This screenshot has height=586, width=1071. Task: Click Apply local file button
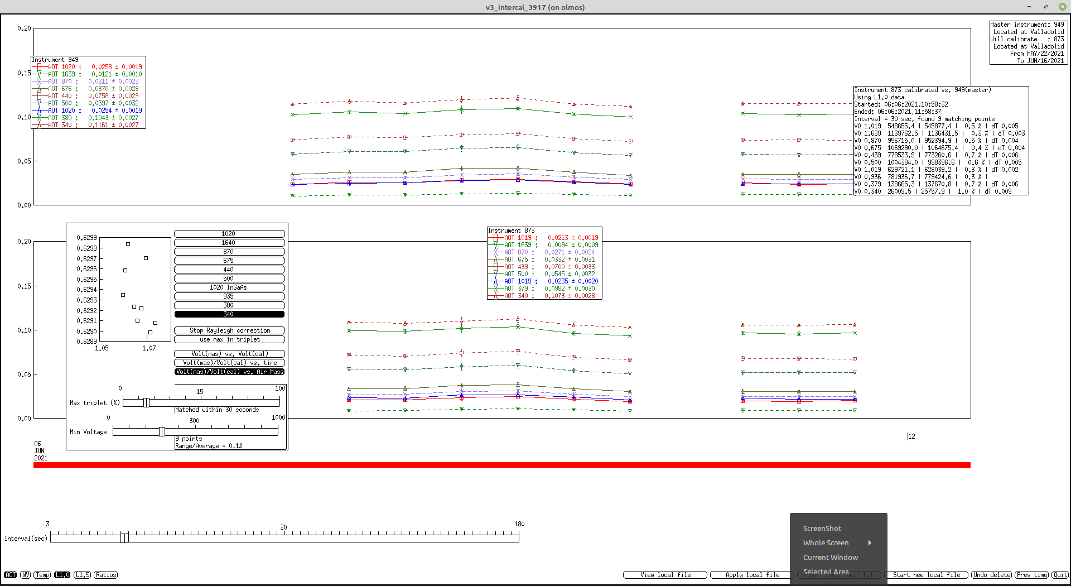point(752,575)
